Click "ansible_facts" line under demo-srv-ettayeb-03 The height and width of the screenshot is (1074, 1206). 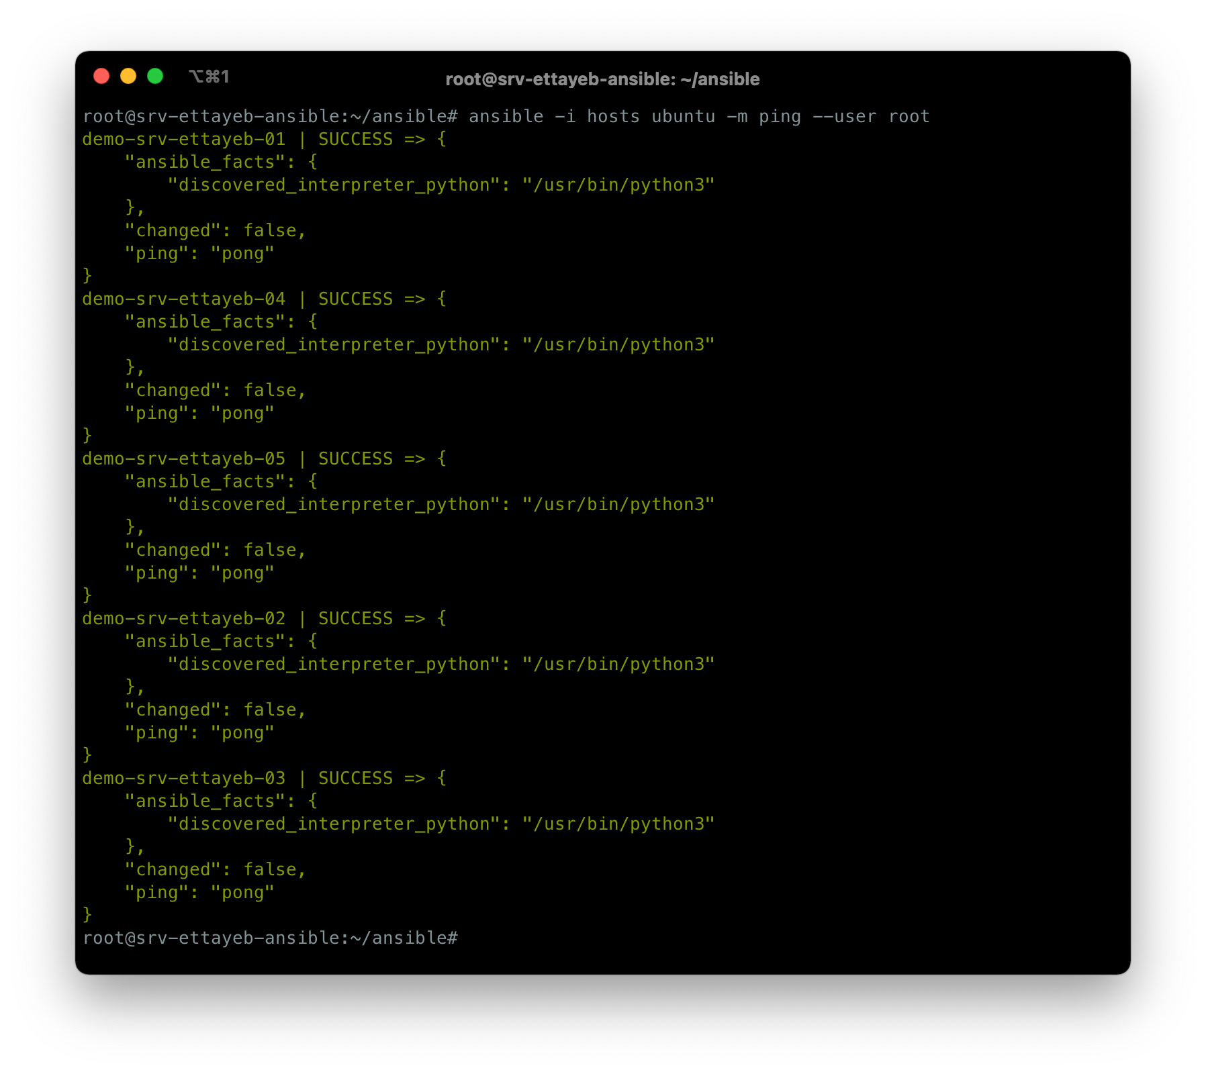pyautogui.click(x=221, y=801)
